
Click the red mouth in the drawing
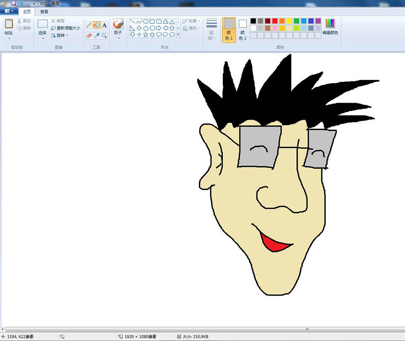coord(275,243)
